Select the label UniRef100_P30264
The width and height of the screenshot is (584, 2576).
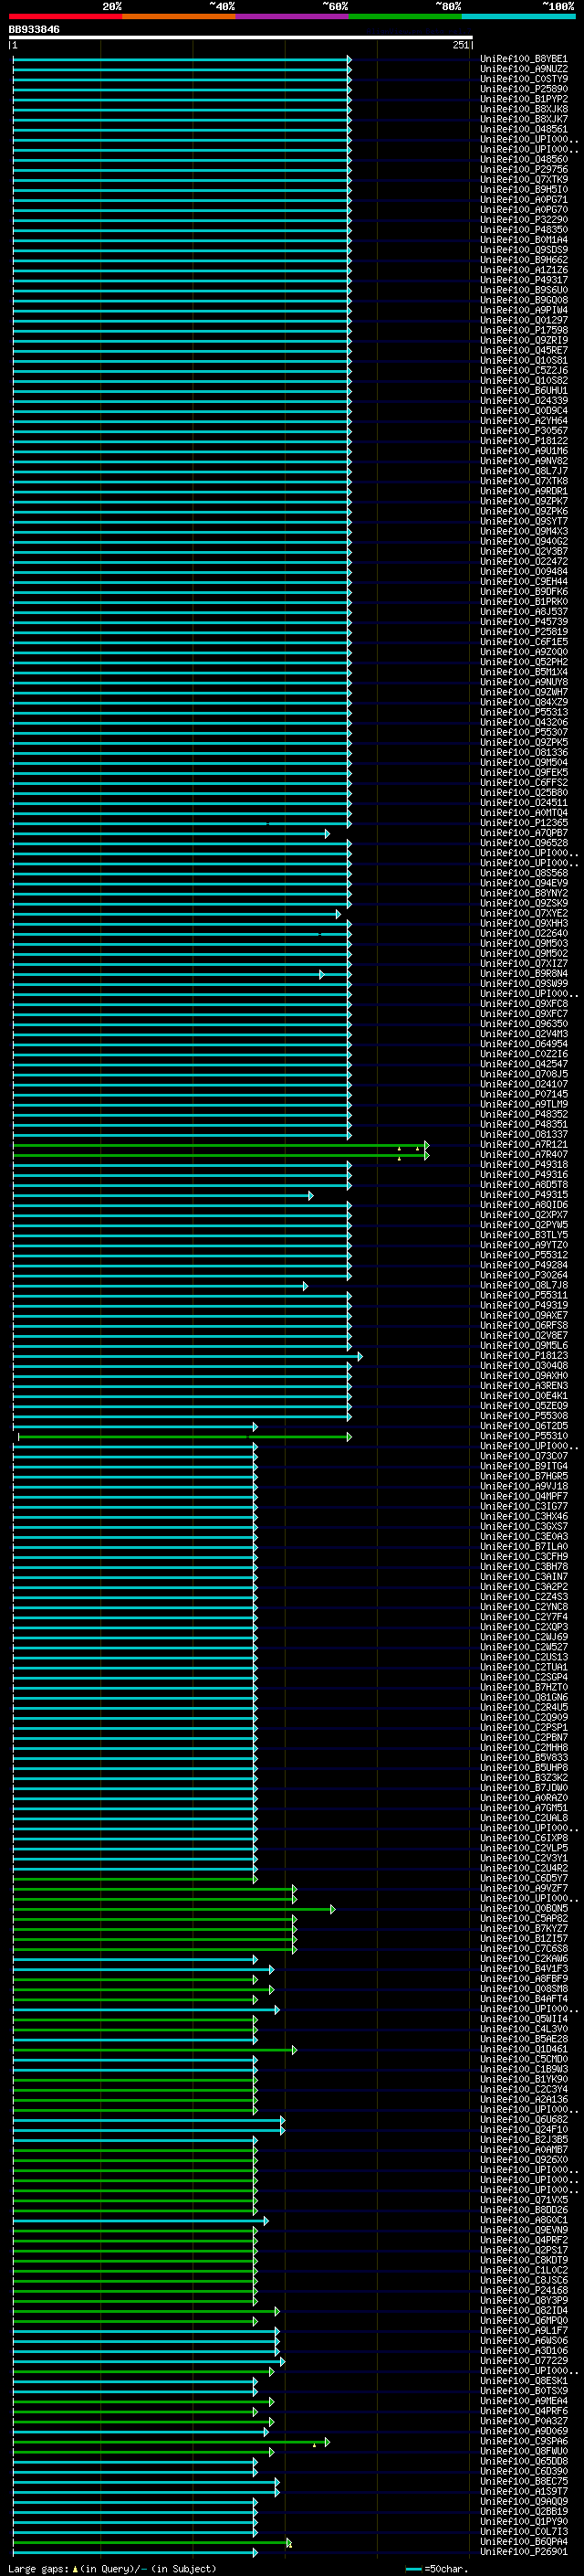(x=524, y=1275)
